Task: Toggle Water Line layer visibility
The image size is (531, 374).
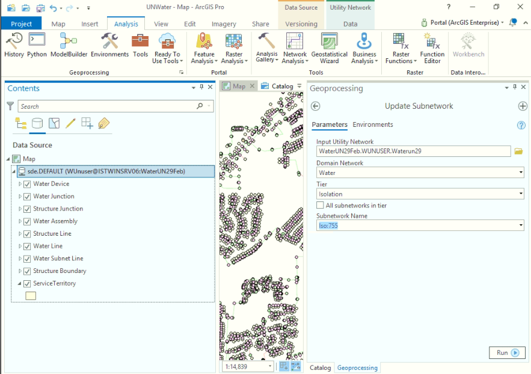Action: pyautogui.click(x=27, y=247)
